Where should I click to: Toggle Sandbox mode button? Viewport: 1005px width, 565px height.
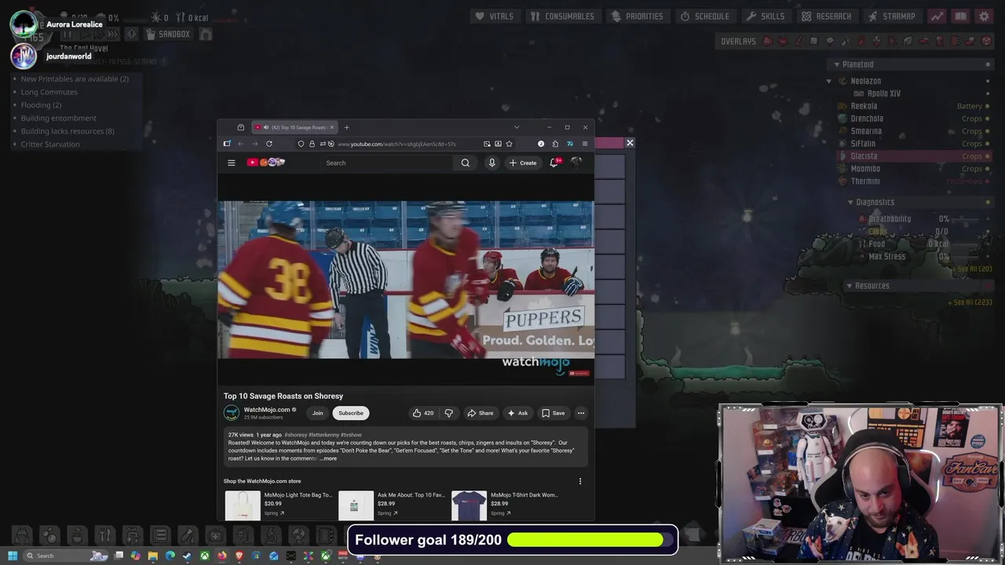[168, 34]
